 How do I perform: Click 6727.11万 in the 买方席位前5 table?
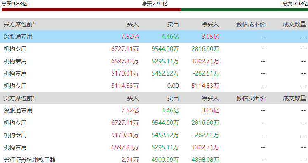(125, 49)
